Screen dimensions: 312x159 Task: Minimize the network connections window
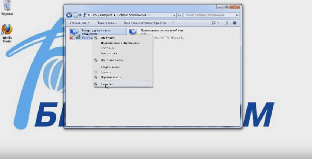pyautogui.click(x=219, y=7)
